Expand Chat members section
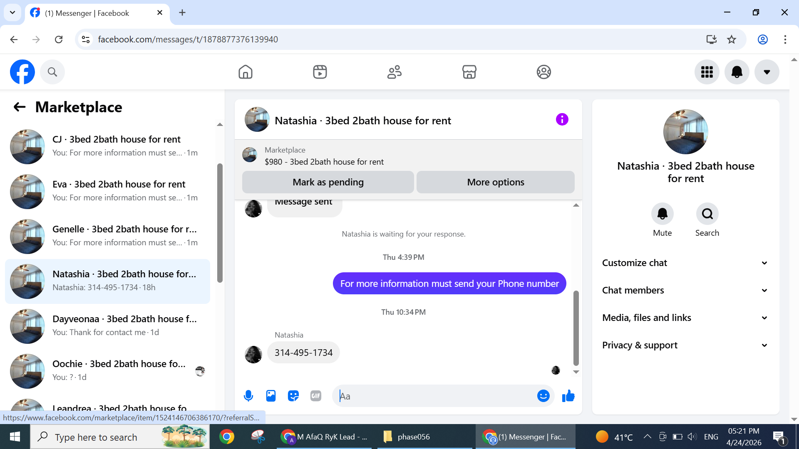799x449 pixels. (x=685, y=290)
